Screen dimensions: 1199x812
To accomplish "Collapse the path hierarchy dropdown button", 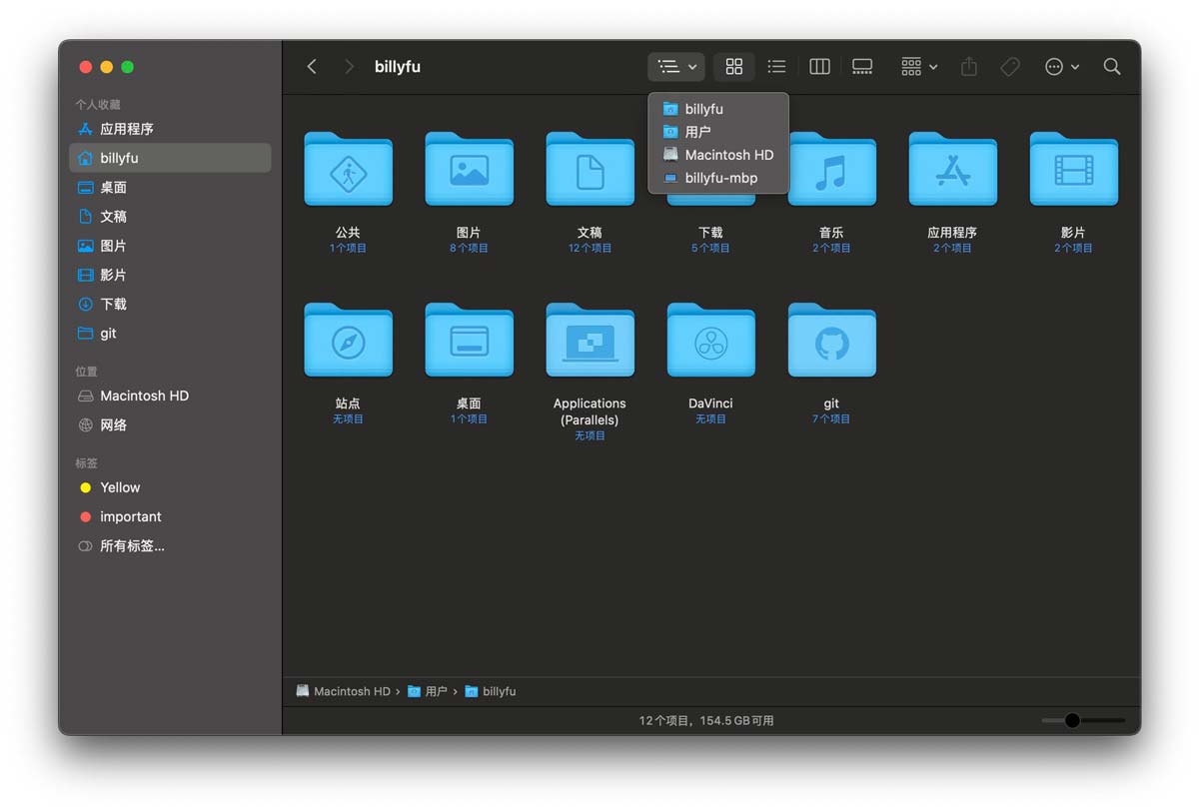I will (x=676, y=67).
